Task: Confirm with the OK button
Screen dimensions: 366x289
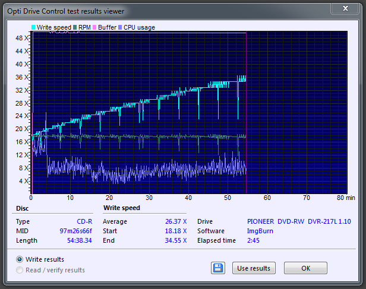Action: (305, 268)
